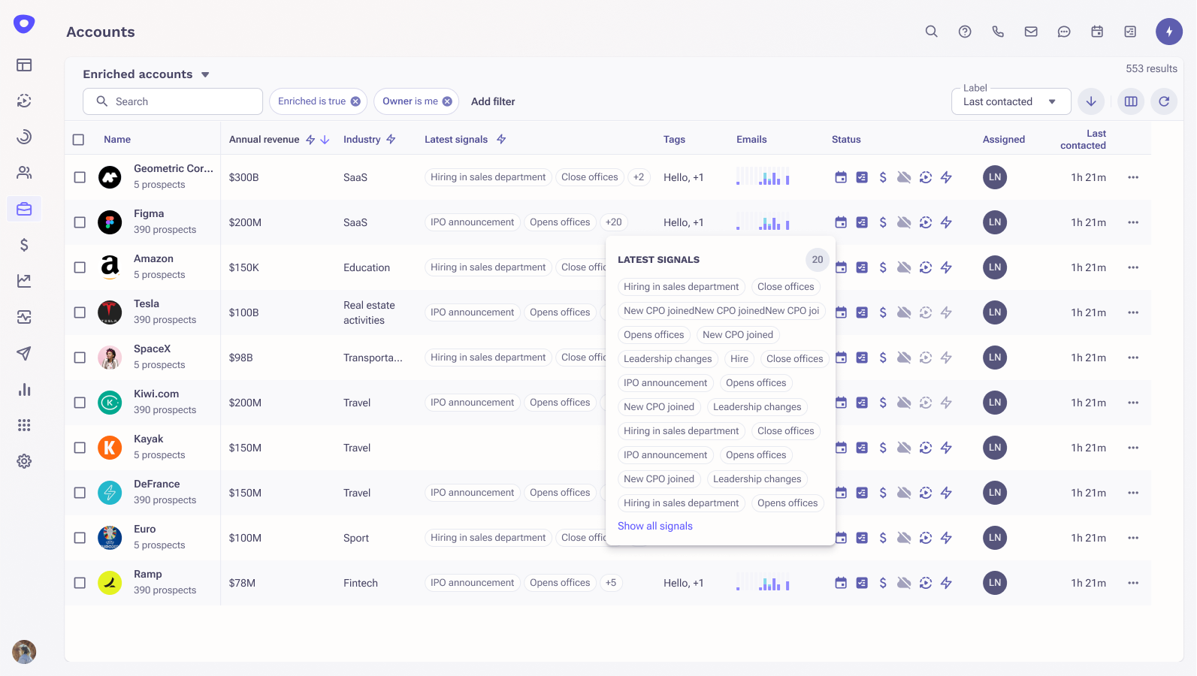Expand the +5 signals badge for Ramp
1197x676 pixels.
611,583
